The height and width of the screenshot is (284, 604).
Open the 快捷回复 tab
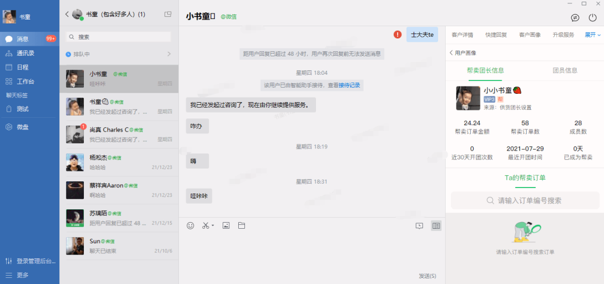pyautogui.click(x=496, y=35)
